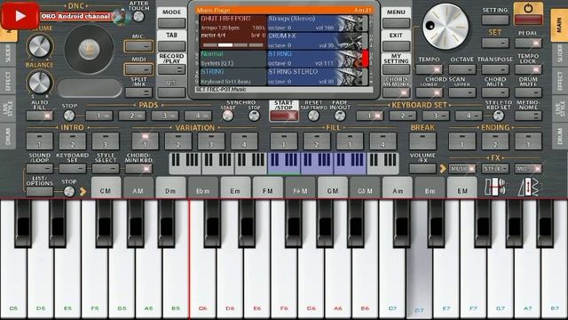568x320 pixels.
Task: Open Volume/FX button
Action: 422,169
